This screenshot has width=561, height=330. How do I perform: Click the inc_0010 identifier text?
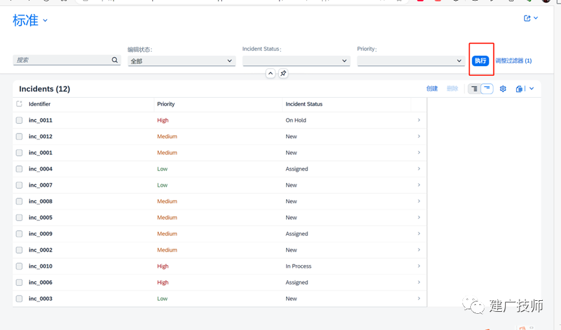click(x=40, y=266)
